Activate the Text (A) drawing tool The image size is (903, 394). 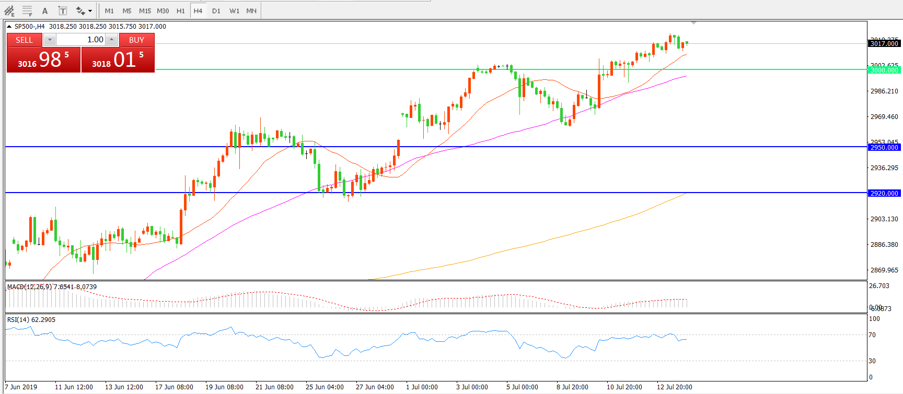click(x=45, y=11)
